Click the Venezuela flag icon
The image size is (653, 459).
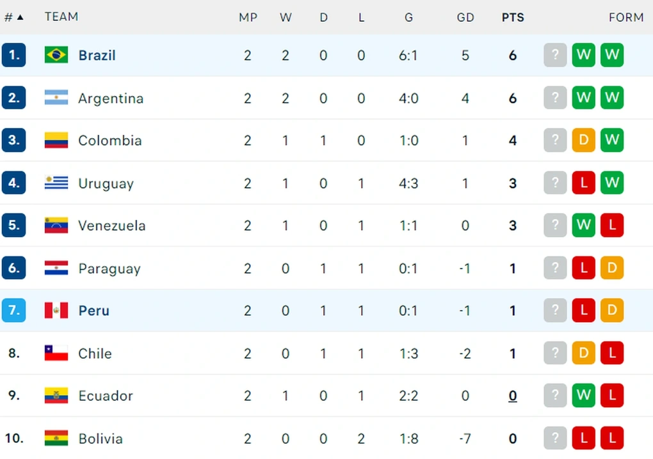coord(56,225)
